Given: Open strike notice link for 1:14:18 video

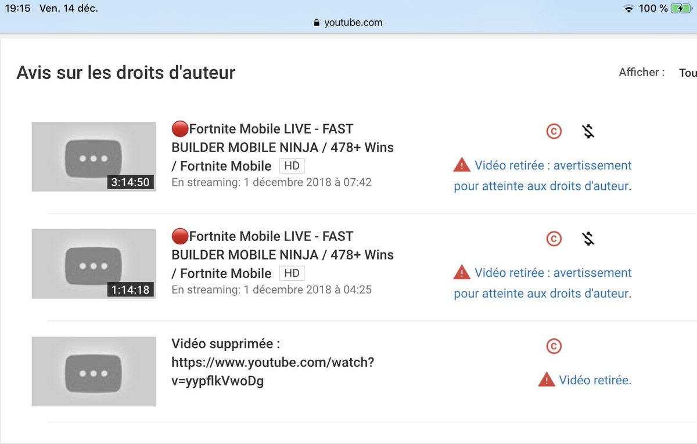Looking at the screenshot, I should click(x=542, y=283).
